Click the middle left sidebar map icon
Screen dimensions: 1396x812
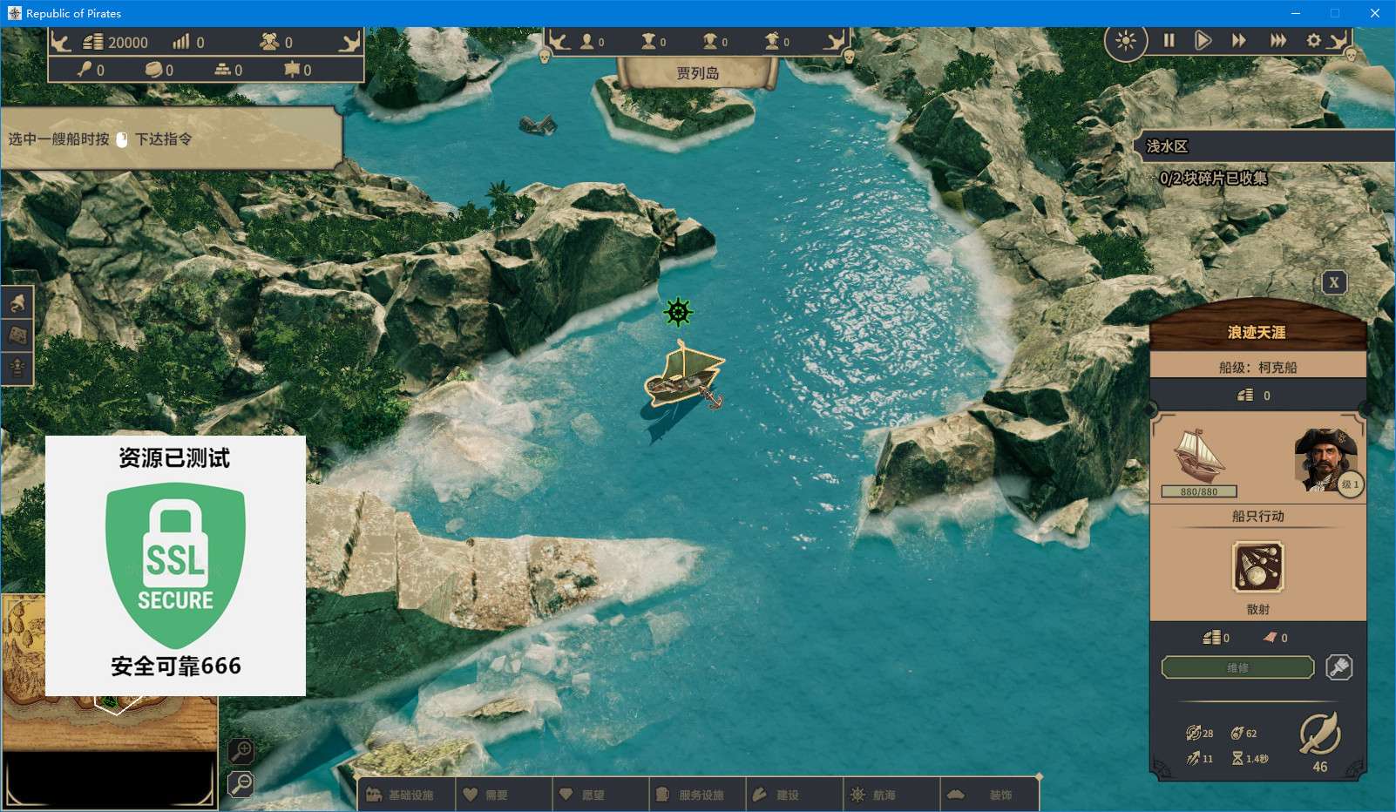17,335
